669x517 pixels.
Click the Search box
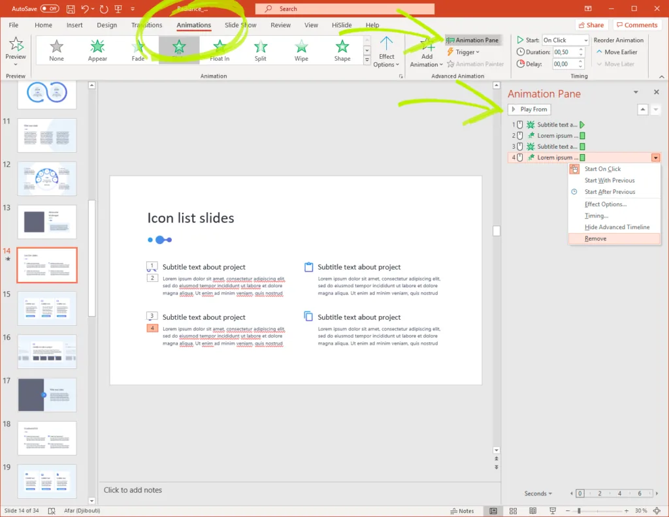click(345, 8)
